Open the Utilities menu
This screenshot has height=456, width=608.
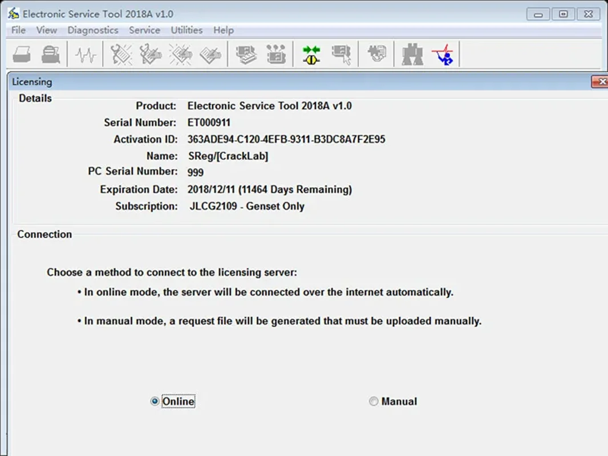coord(187,30)
